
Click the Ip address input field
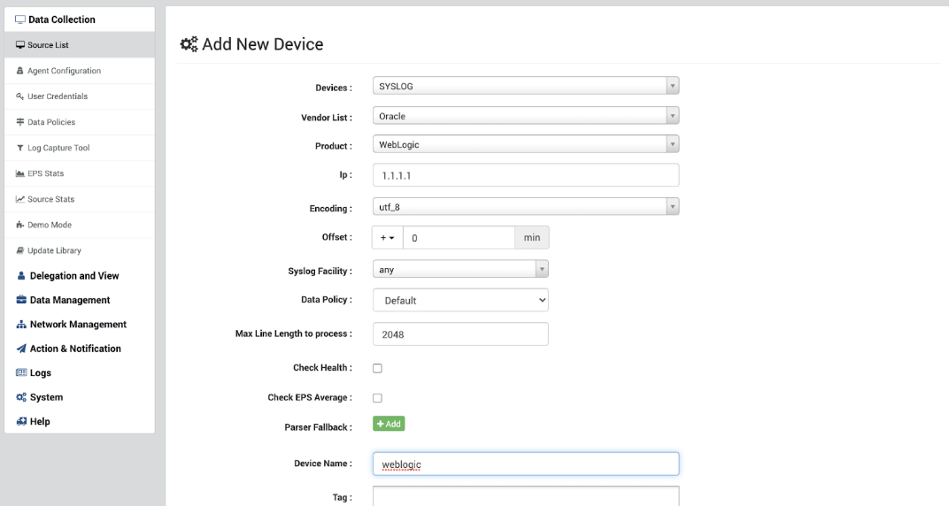tap(526, 175)
